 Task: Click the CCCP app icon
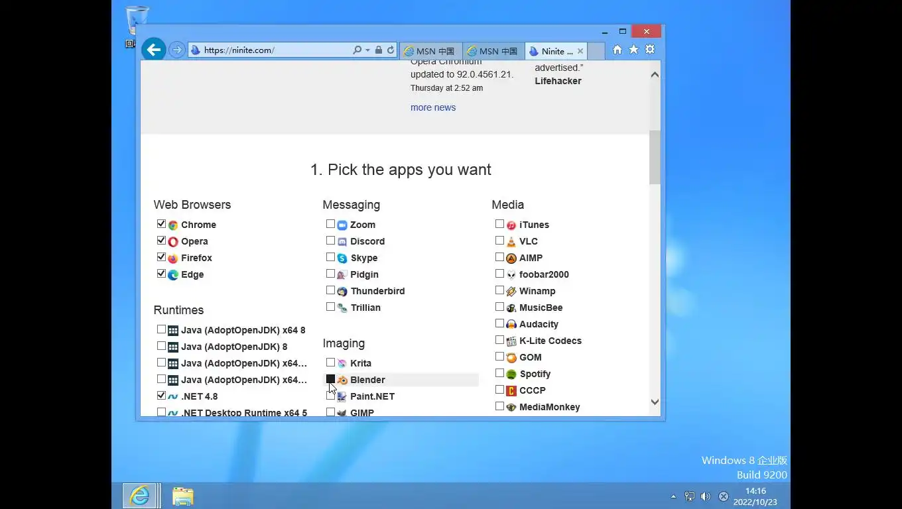pyautogui.click(x=511, y=391)
